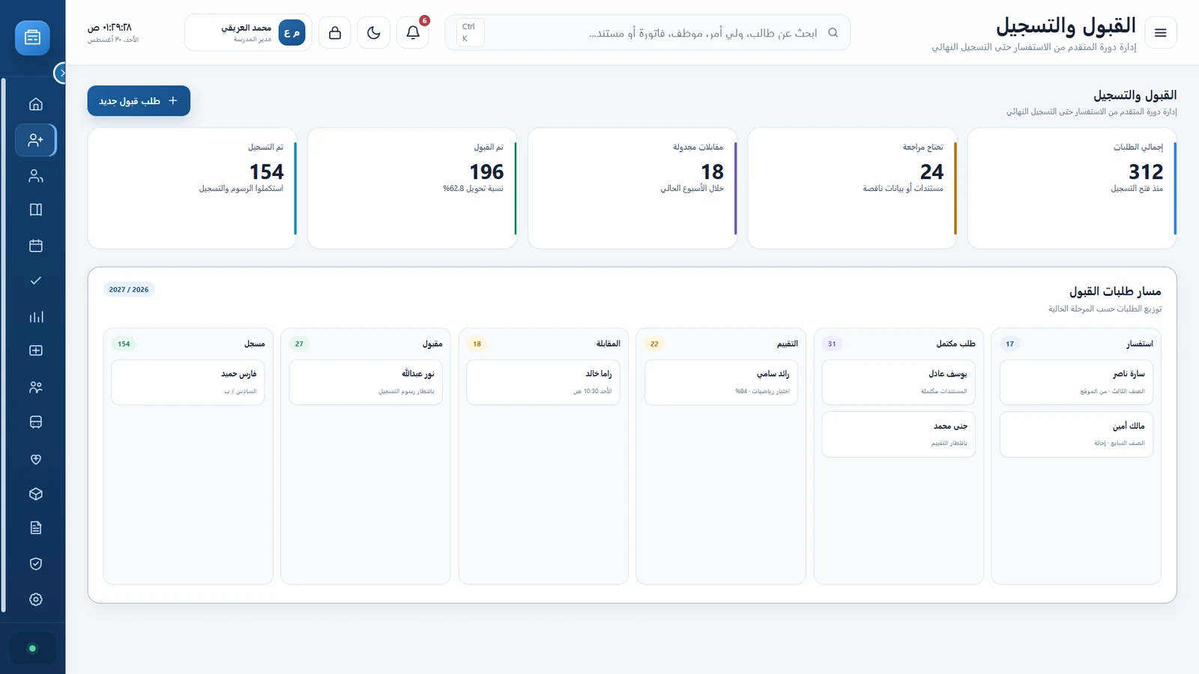This screenshot has width=1199, height=674.
Task: Toggle dark mode with moon icon
Action: pos(374,32)
